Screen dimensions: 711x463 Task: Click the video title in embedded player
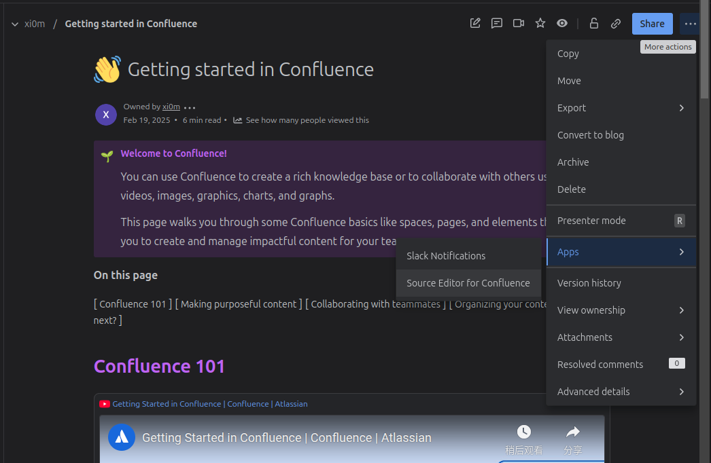[x=287, y=438]
